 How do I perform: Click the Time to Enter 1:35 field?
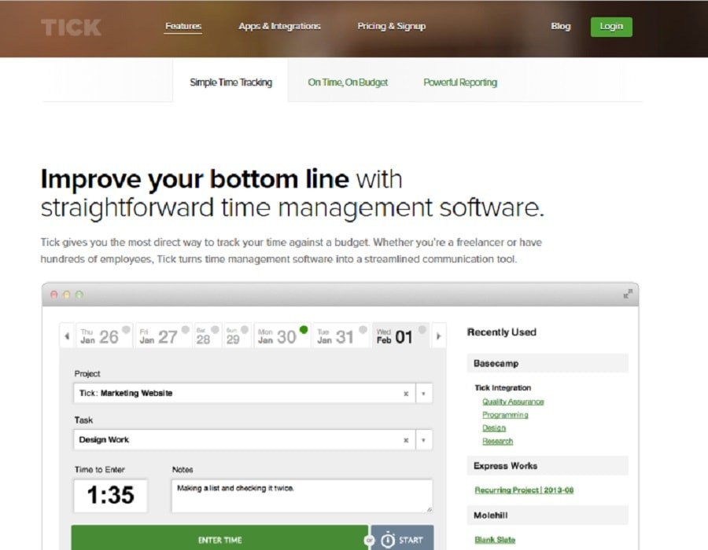pyautogui.click(x=111, y=495)
